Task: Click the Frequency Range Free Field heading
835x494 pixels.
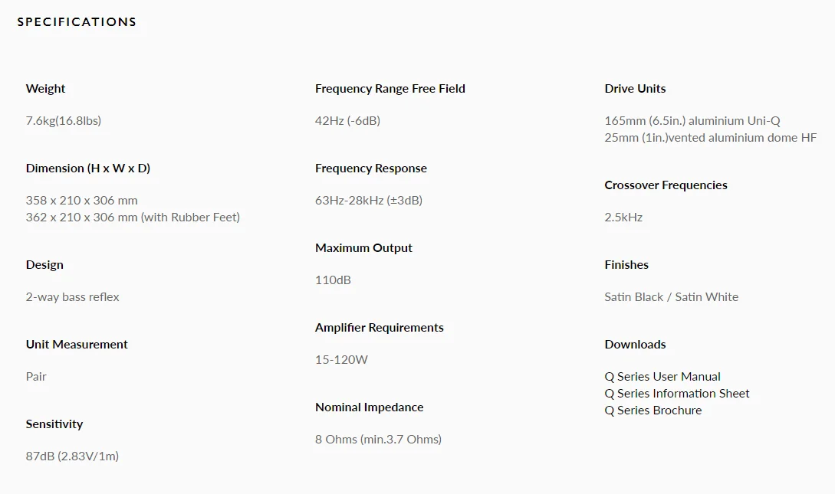Action: [390, 89]
